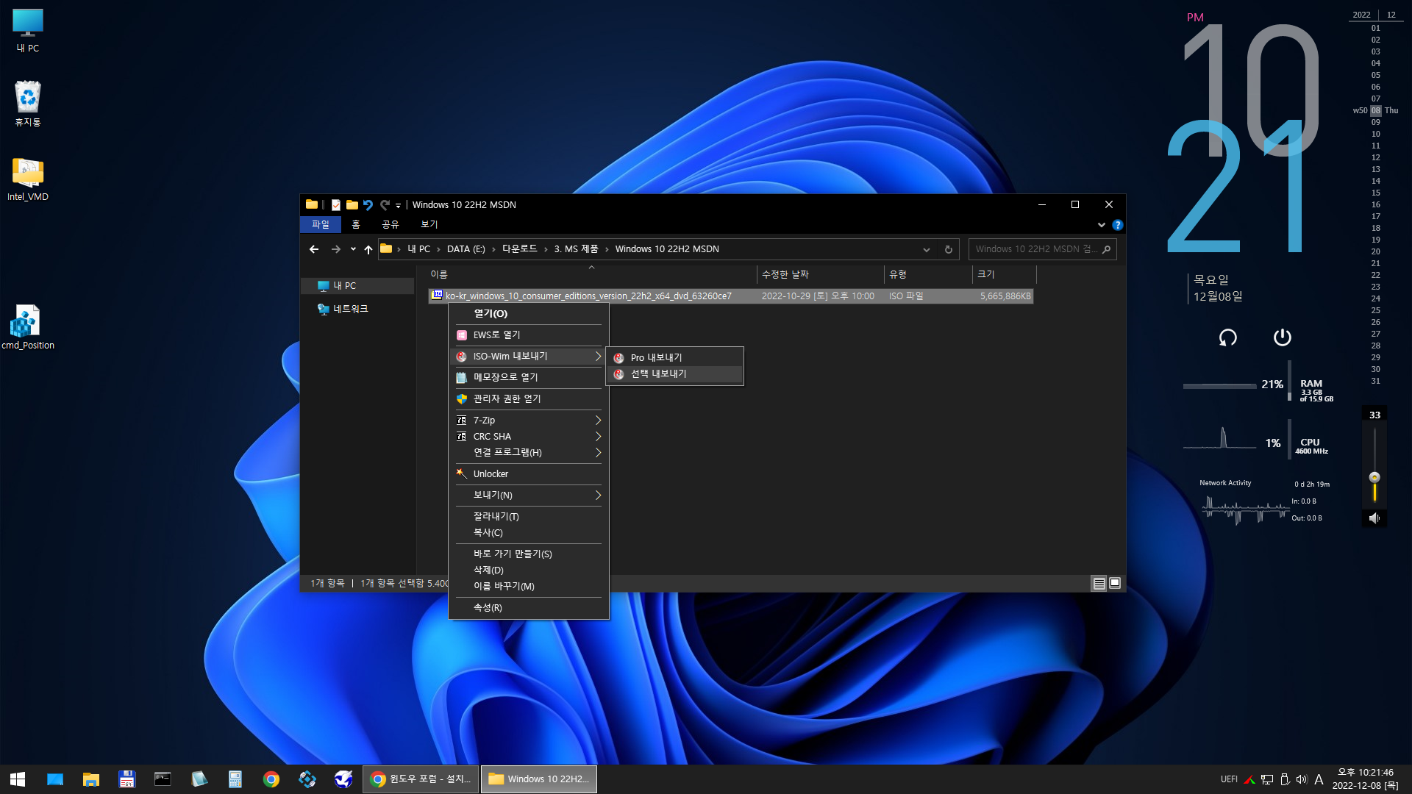Open 속성(R) properties entry
Viewport: 1412px width, 794px height.
tap(528, 608)
